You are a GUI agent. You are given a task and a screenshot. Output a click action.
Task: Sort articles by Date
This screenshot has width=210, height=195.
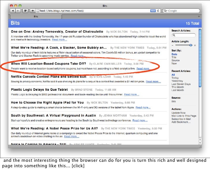[174, 54]
